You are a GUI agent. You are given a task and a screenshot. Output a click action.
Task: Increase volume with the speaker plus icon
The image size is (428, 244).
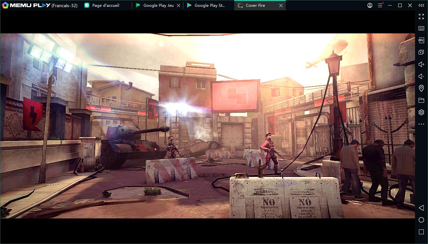coord(421,64)
